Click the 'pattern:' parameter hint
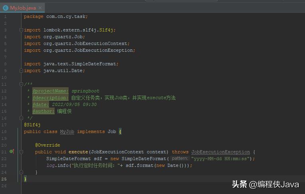This screenshot has width=305, height=194. click(x=180, y=159)
